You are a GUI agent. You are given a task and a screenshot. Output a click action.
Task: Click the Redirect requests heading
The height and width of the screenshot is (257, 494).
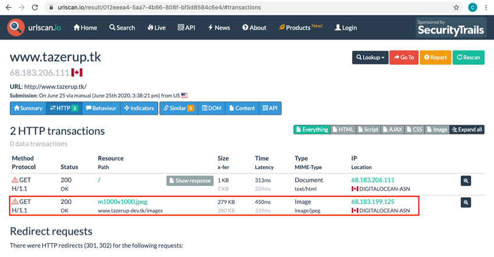click(x=51, y=231)
